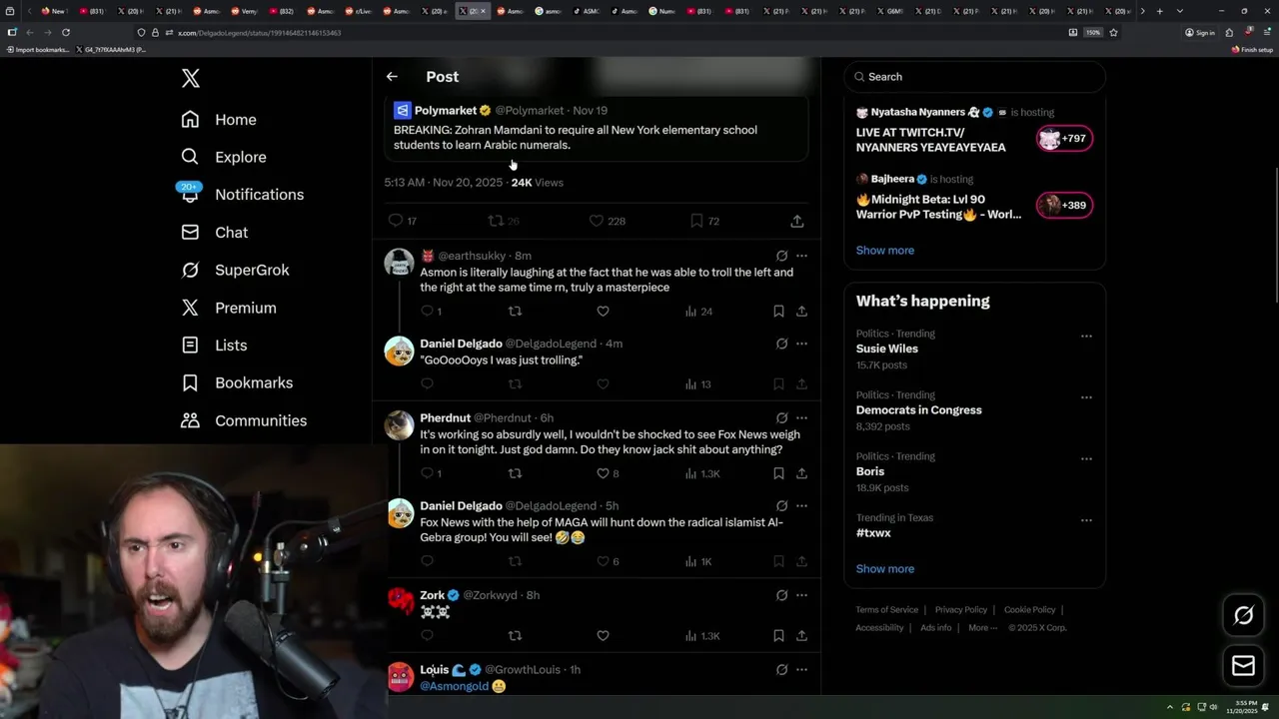This screenshot has width=1279, height=719.
Task: Open more options on Pherdnut reply
Action: (801, 418)
